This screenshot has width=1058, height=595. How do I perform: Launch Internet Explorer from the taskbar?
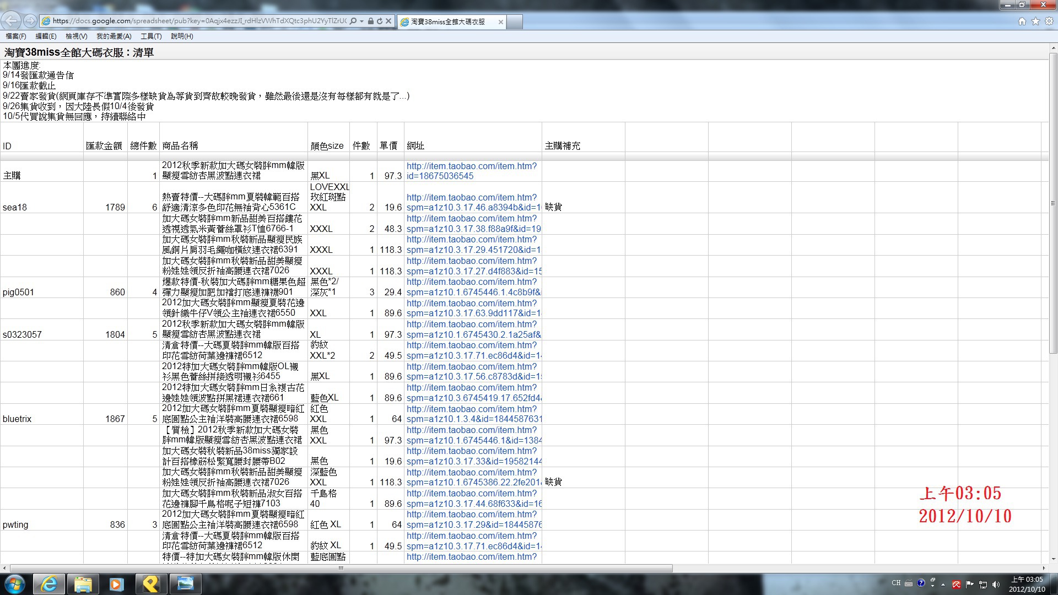(x=49, y=584)
